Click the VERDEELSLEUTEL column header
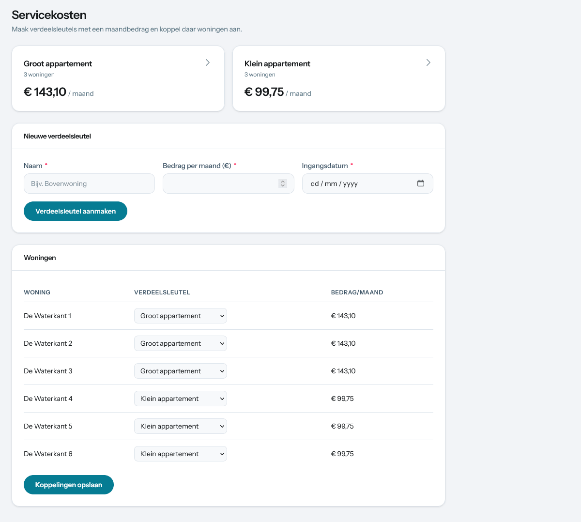The width and height of the screenshot is (581, 522). point(162,292)
